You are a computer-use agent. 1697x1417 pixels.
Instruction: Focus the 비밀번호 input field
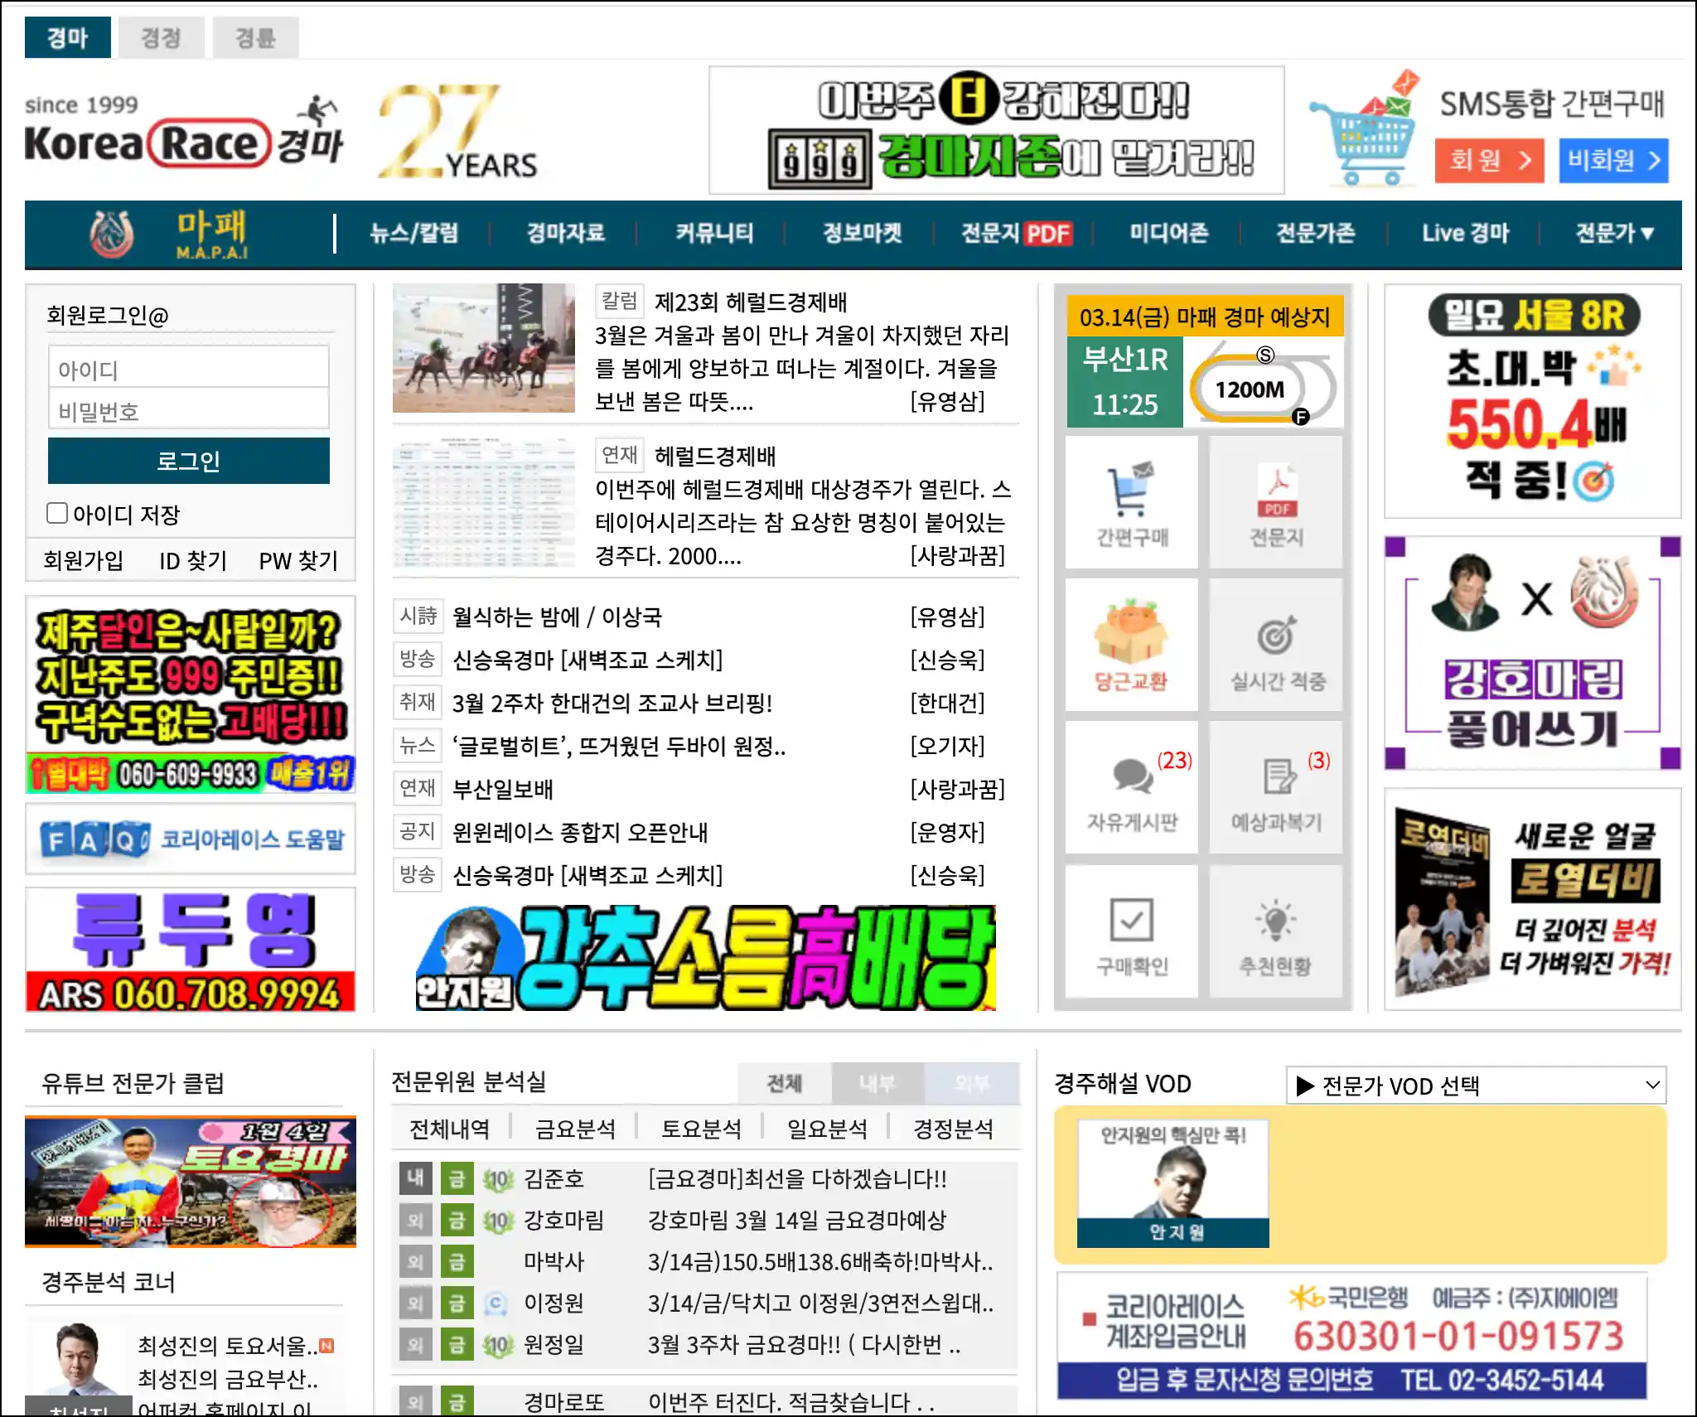pos(189,410)
